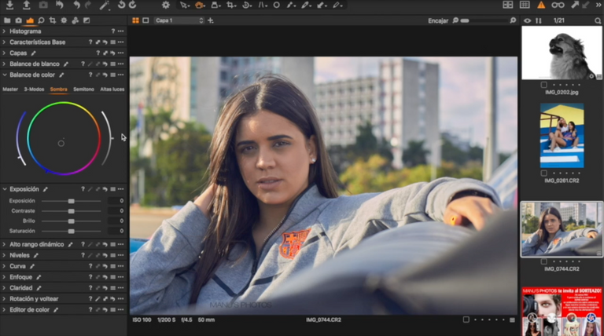Switch viewer to single image view
Screen dimensions: 604x336
point(145,20)
